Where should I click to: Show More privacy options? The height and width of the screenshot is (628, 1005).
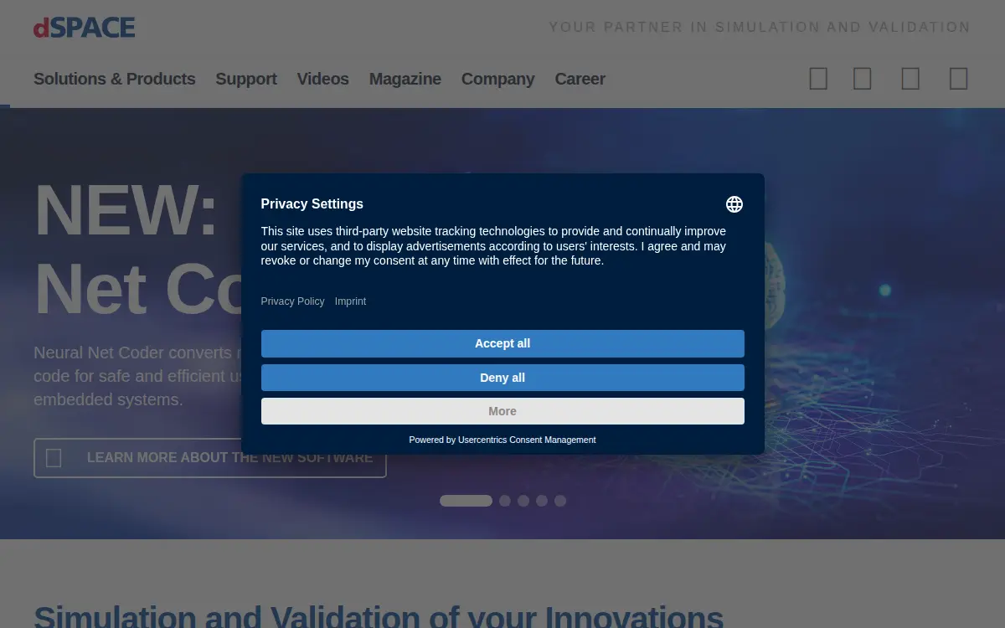point(502,411)
